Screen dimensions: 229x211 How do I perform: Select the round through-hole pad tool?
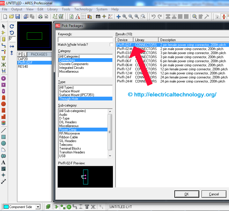(x=3, y=78)
